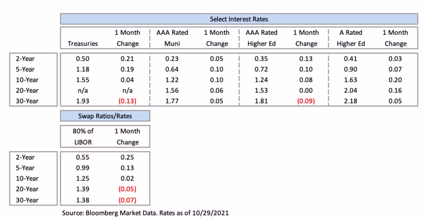
Task: Click the Swap Ratios/Rates header bar
Action: click(x=105, y=116)
